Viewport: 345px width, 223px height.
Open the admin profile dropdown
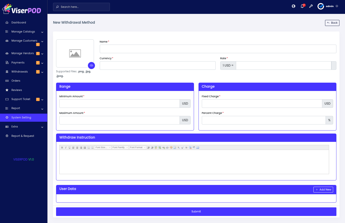(328, 6)
